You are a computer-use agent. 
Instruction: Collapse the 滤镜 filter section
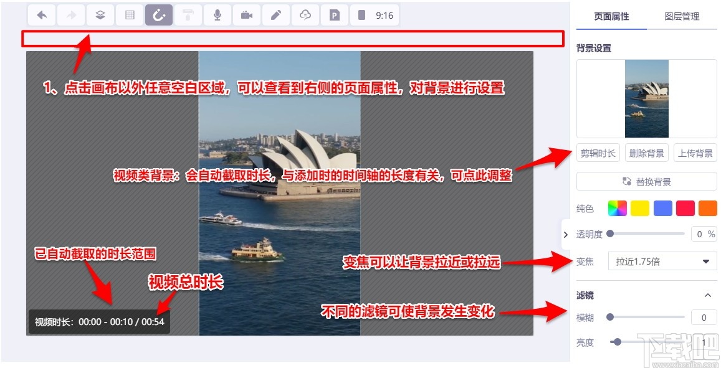(x=708, y=295)
